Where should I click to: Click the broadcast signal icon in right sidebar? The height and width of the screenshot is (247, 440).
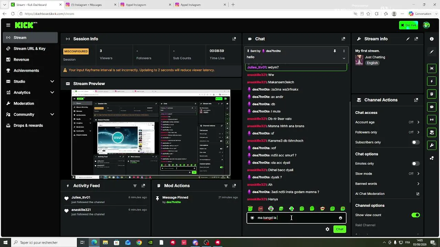432,119
